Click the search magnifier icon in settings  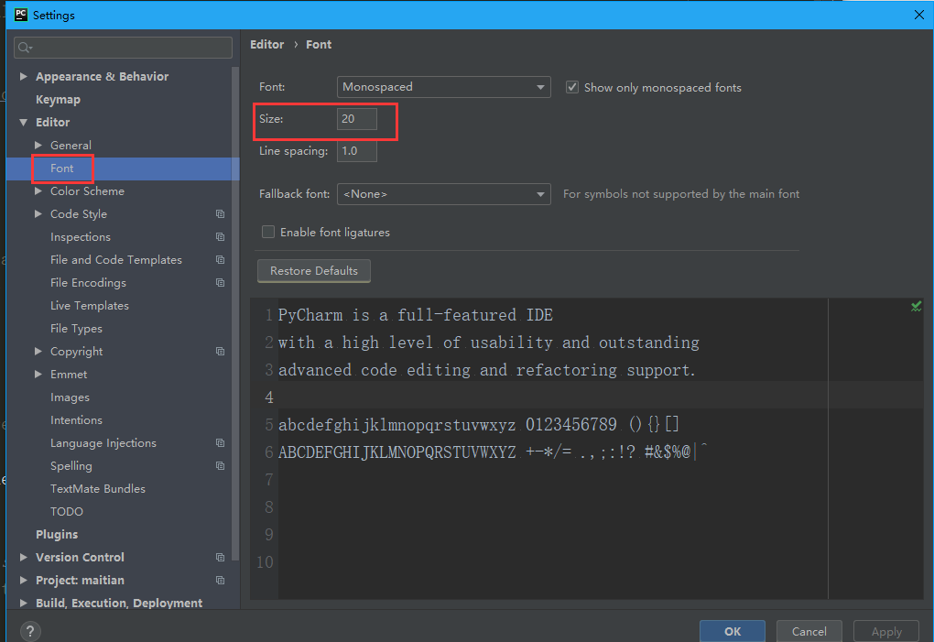click(x=25, y=48)
